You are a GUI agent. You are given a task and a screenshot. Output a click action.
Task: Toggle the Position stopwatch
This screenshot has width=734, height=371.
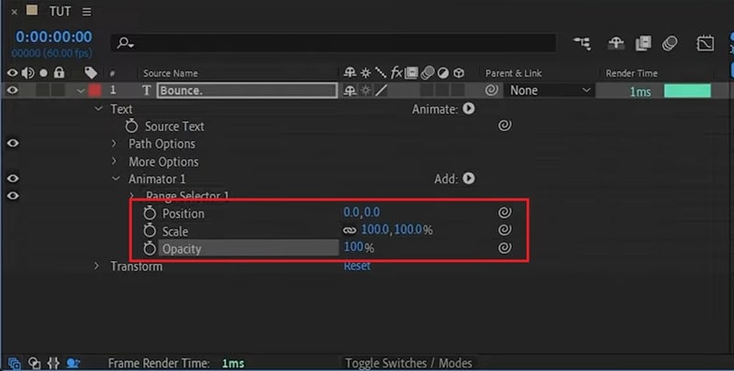coord(150,213)
